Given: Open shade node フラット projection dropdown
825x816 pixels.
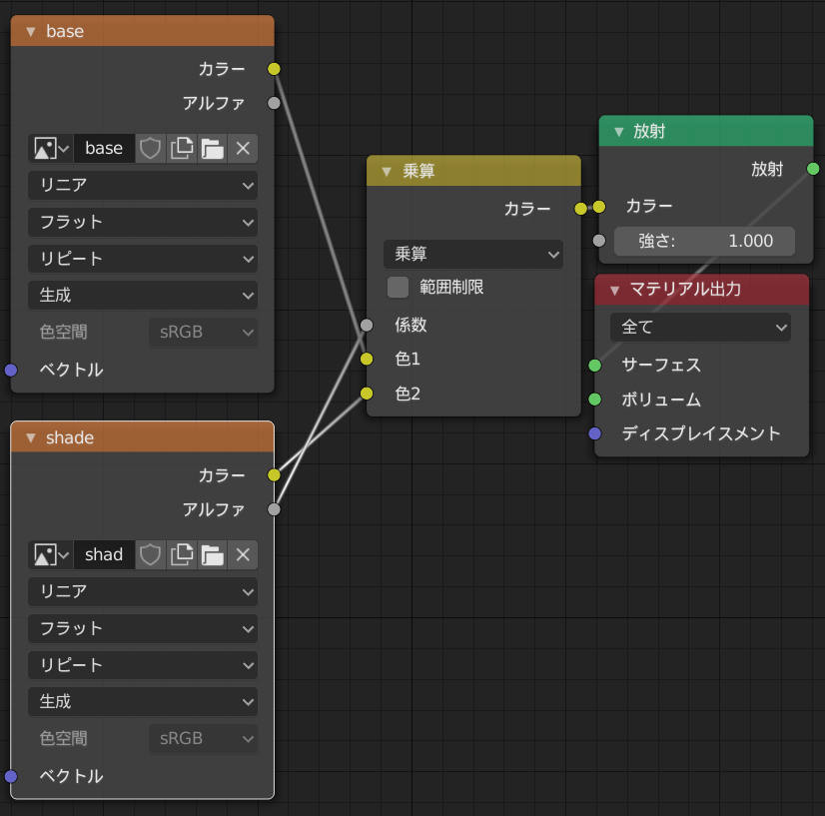Looking at the screenshot, I should 143,628.
